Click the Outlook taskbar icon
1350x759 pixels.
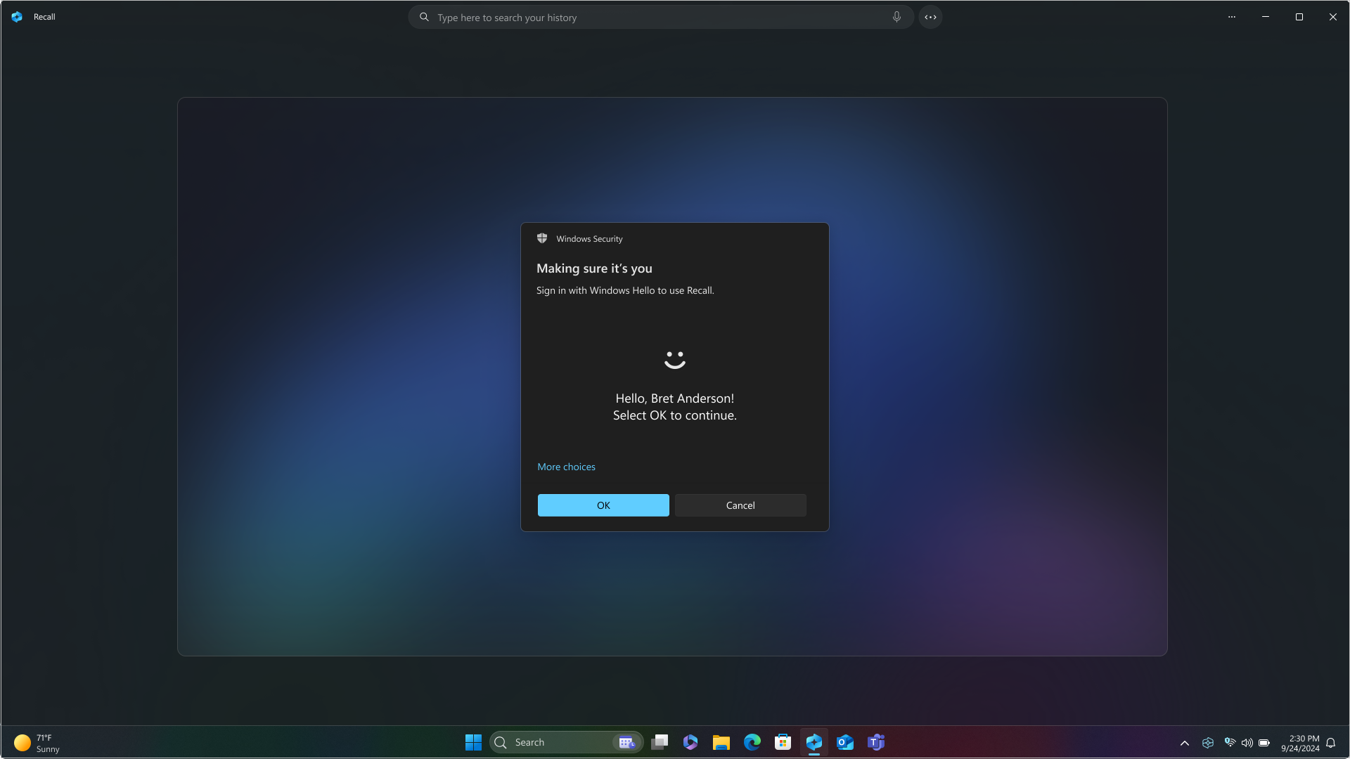(846, 742)
